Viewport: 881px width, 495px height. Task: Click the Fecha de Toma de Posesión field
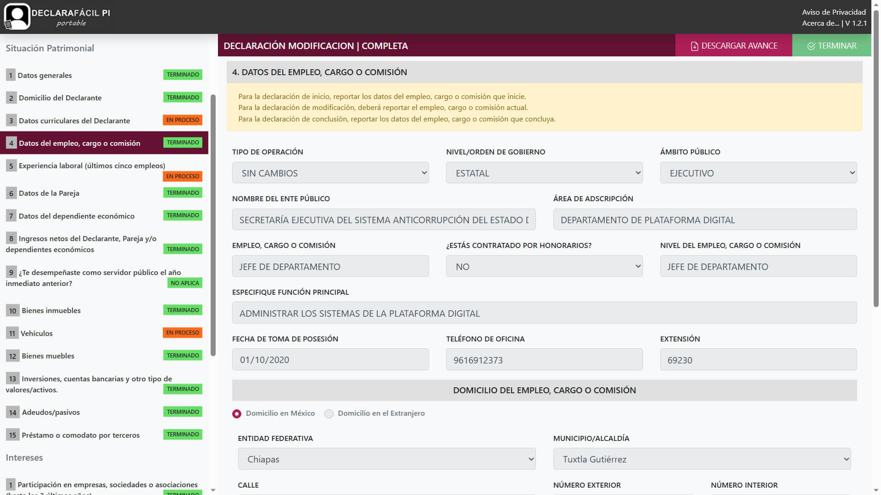pos(330,360)
